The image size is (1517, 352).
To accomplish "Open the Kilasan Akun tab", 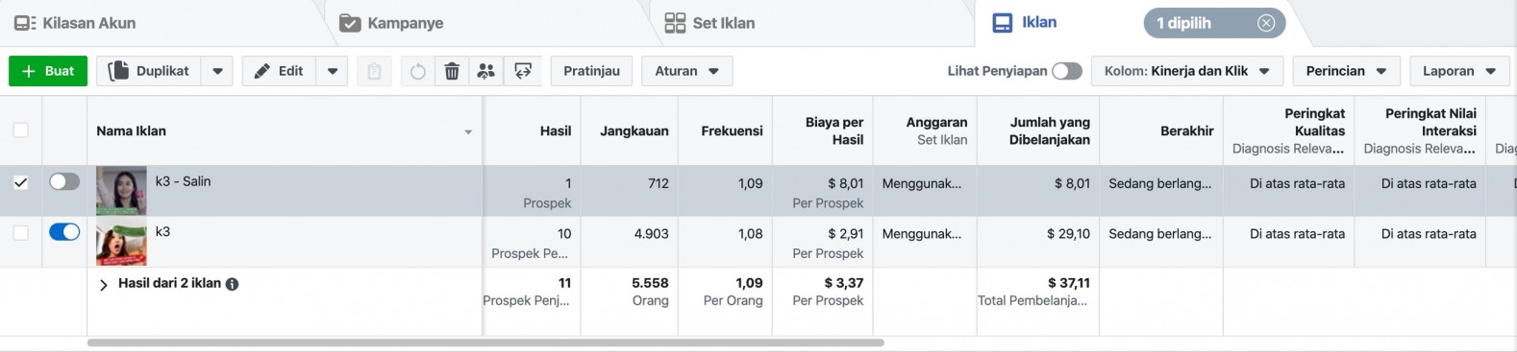I will coord(75,23).
